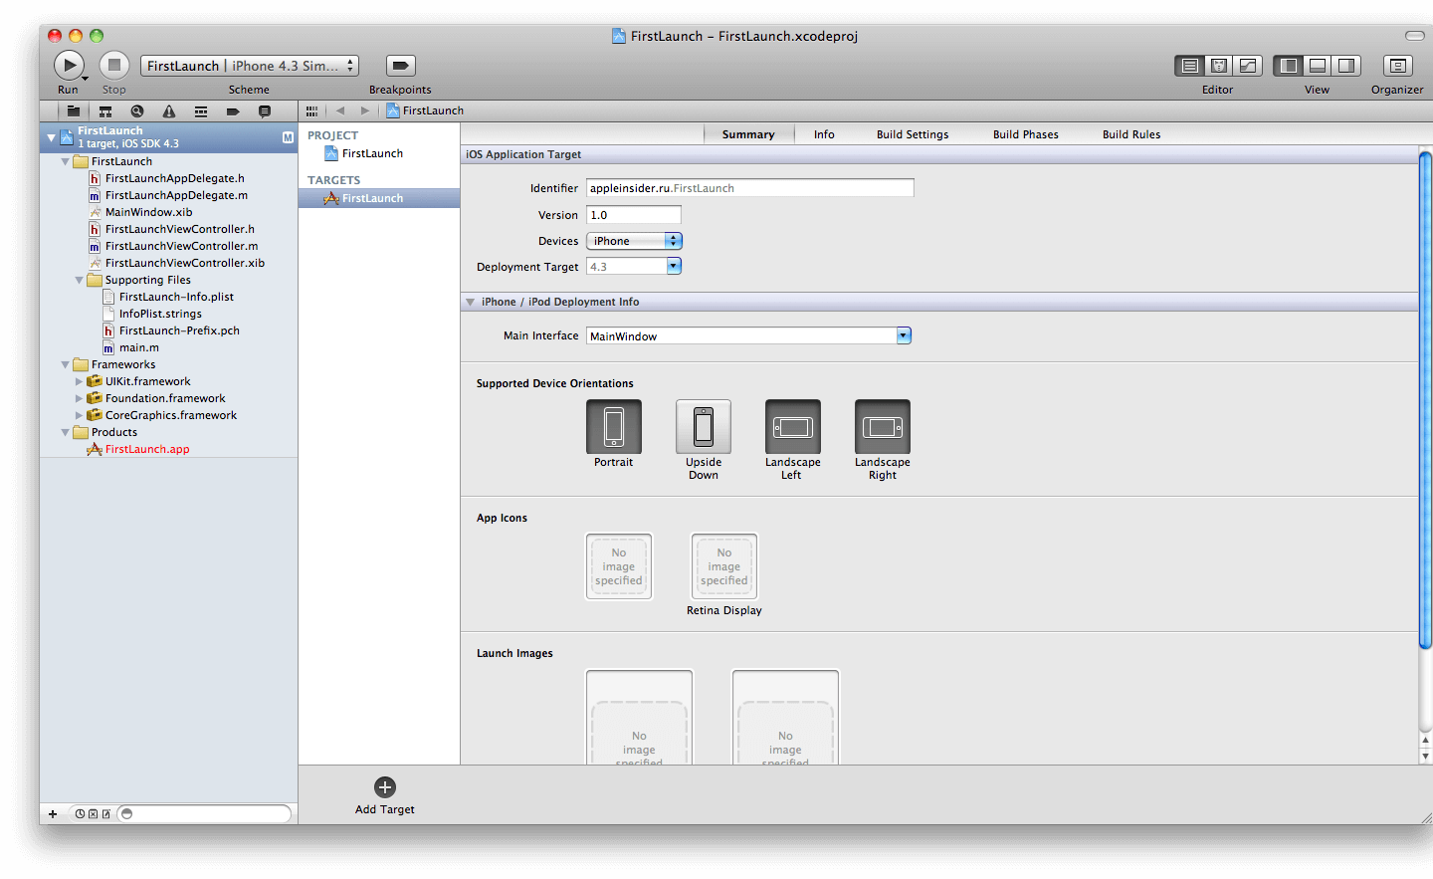The height and width of the screenshot is (879, 1433).
Task: Show the Log navigator
Action: pyautogui.click(x=265, y=111)
